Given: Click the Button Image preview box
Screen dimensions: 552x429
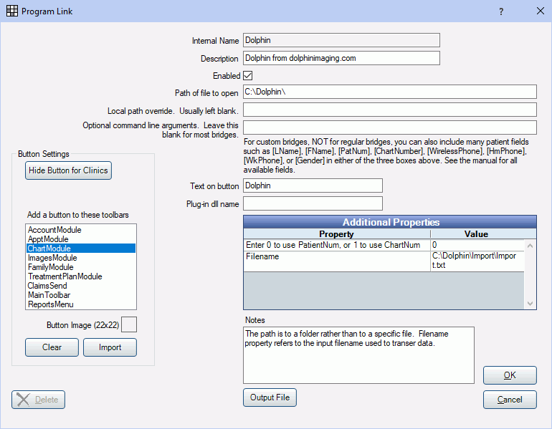Looking at the screenshot, I should (129, 324).
